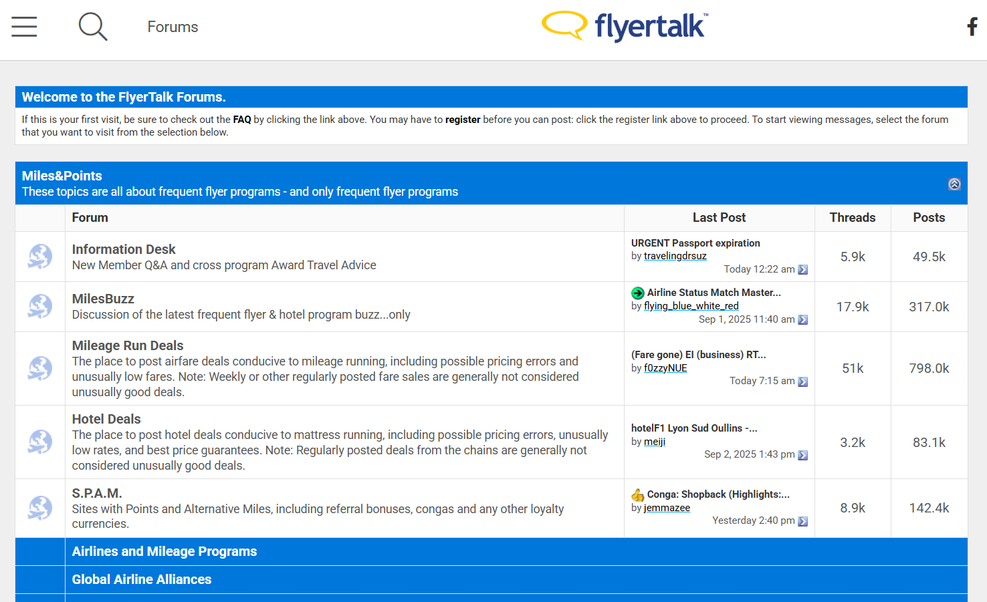Click 317.0k posts count
Image resolution: width=987 pixels, height=602 pixels.
[x=929, y=307]
